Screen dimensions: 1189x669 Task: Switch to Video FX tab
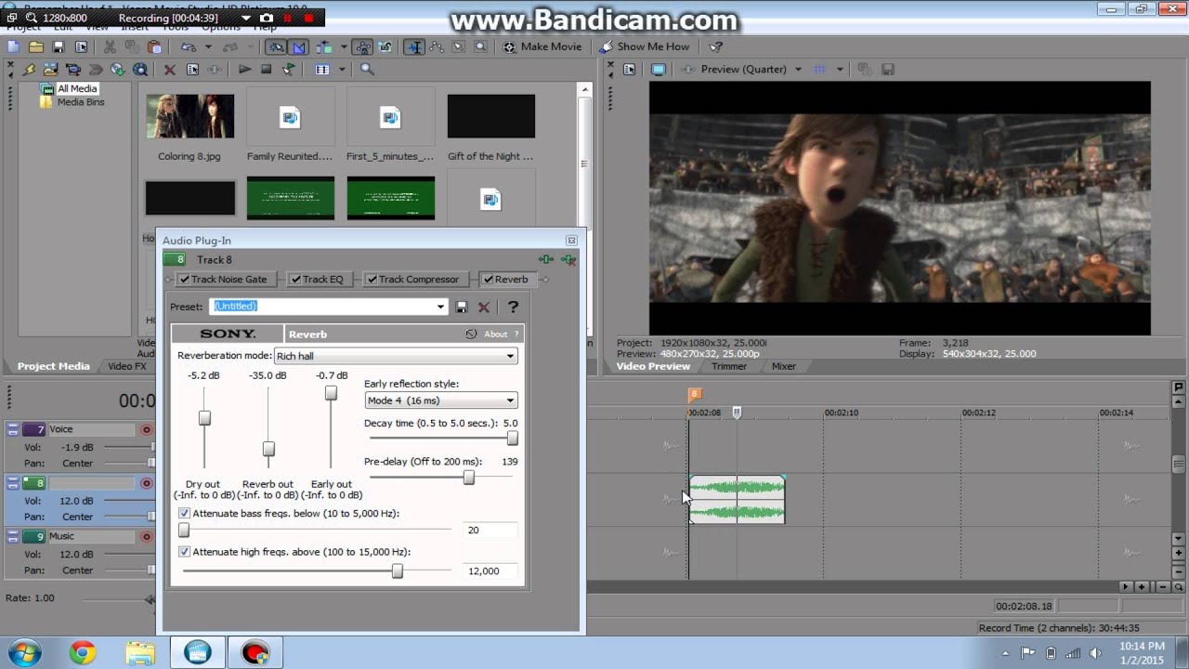[127, 366]
